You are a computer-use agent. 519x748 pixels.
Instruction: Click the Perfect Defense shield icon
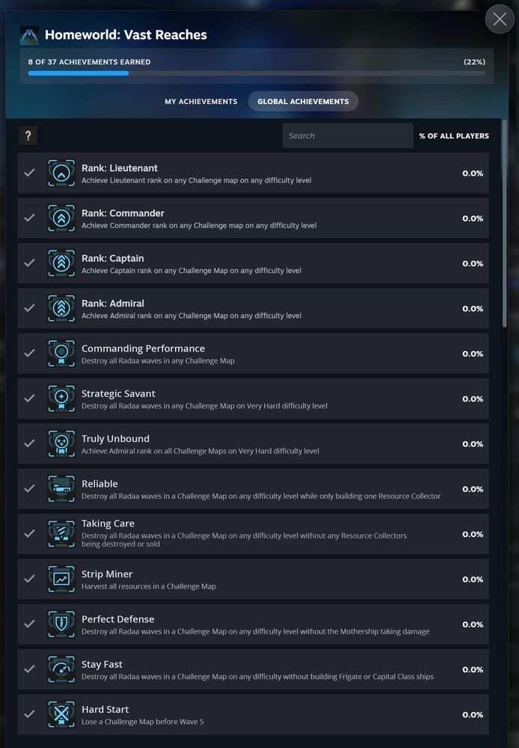tap(61, 624)
